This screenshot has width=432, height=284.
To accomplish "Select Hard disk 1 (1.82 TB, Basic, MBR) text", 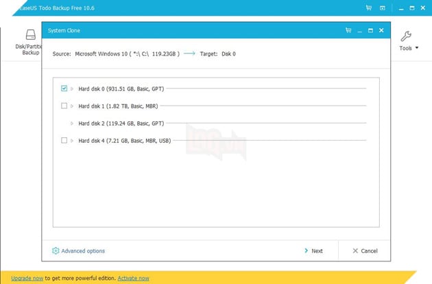I will pyautogui.click(x=118, y=106).
